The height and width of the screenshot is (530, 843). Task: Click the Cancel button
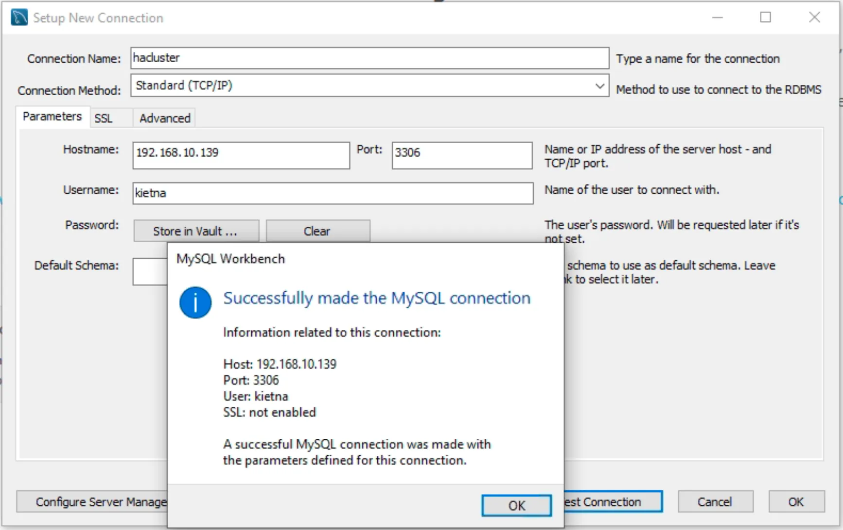click(715, 501)
